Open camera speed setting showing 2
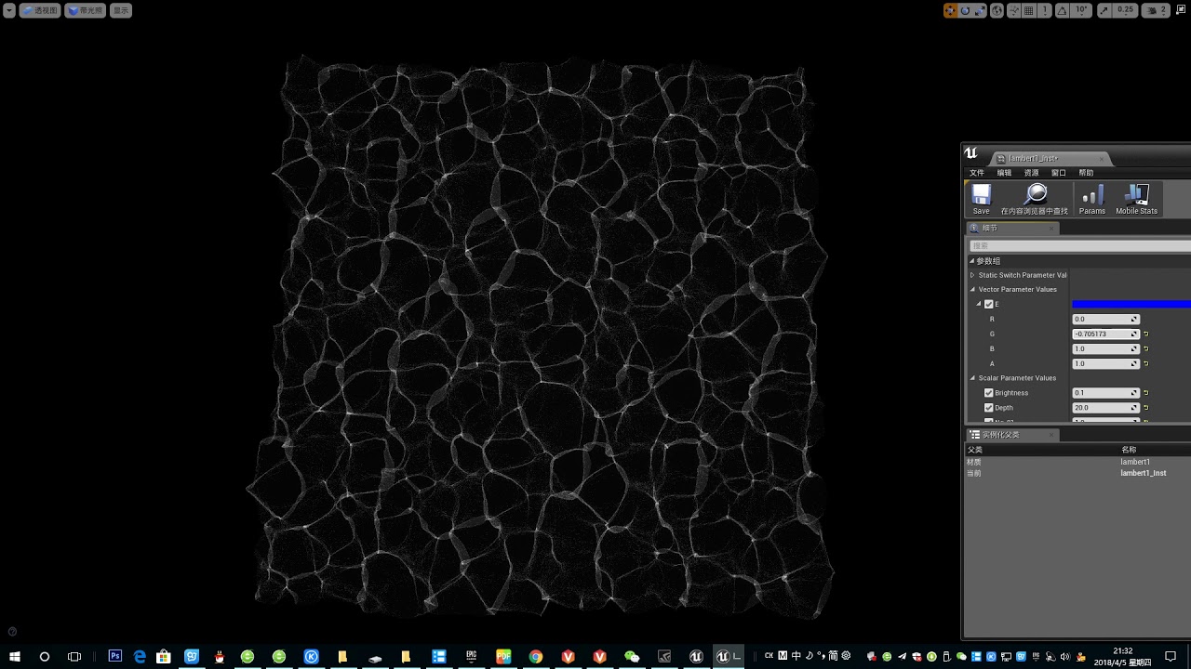The image size is (1191, 669). 1157,10
